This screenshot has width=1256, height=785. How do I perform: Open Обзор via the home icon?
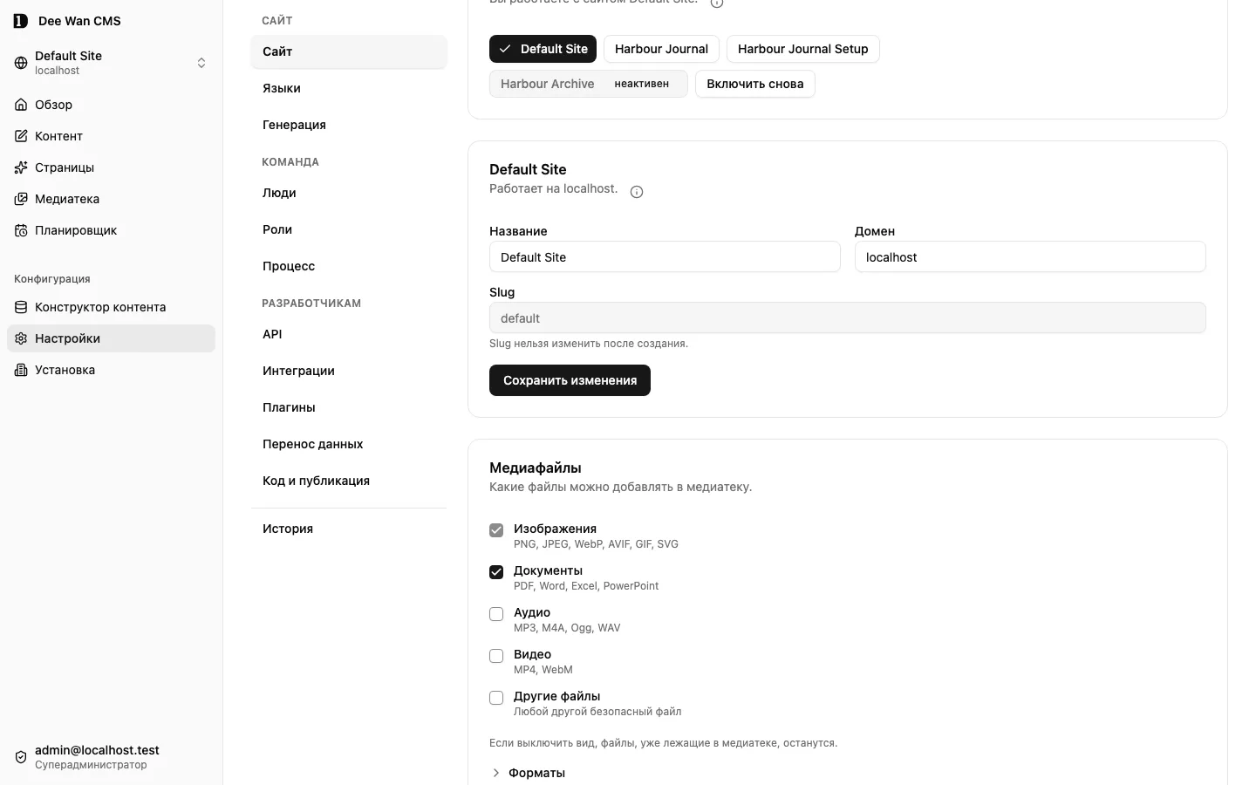tap(21, 105)
